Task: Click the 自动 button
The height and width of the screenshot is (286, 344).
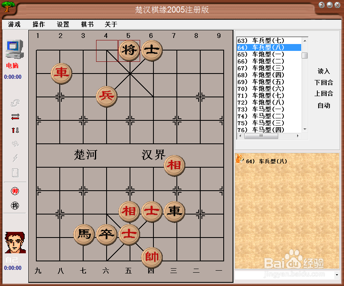Action: click(x=324, y=105)
